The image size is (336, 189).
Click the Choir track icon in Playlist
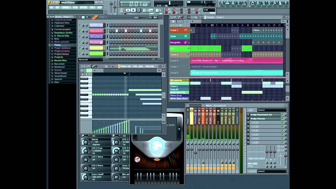[186, 36]
